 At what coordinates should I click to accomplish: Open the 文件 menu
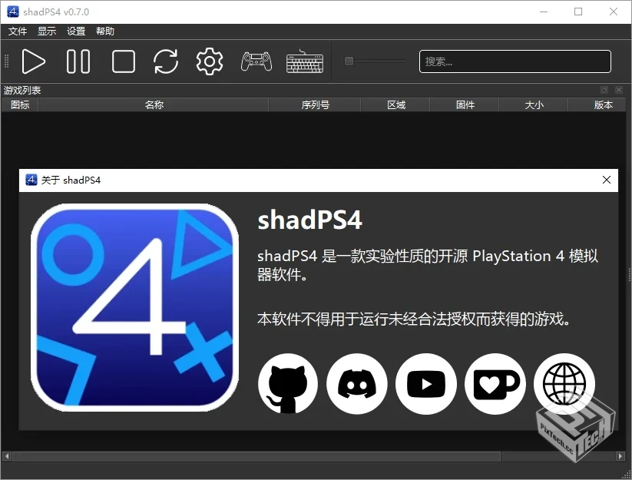[x=17, y=31]
